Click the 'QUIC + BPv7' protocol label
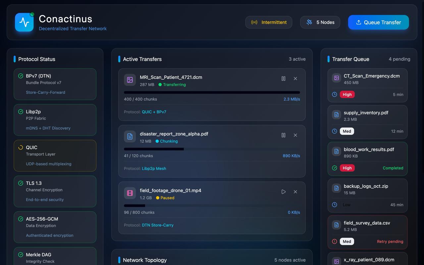The width and height of the screenshot is (424, 265). (154, 112)
